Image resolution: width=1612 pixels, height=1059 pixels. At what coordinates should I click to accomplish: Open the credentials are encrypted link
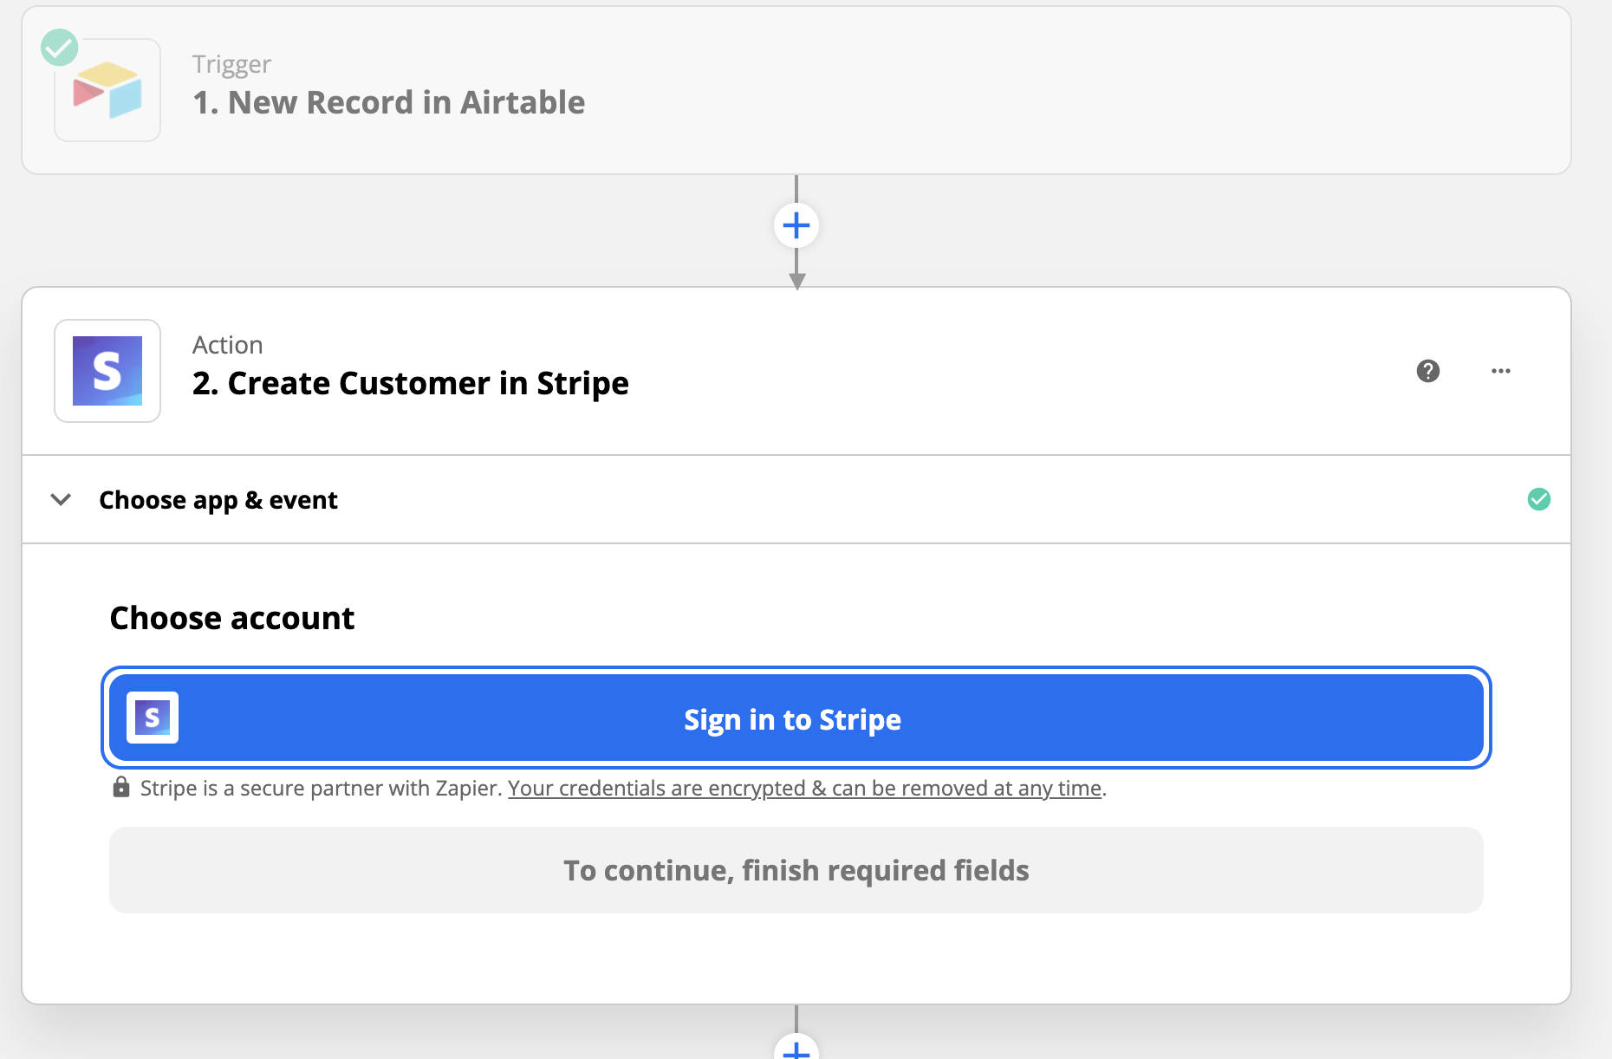click(804, 789)
